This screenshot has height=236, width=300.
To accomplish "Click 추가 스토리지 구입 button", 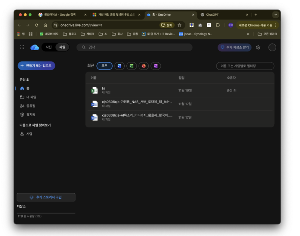I will coord(46,197).
